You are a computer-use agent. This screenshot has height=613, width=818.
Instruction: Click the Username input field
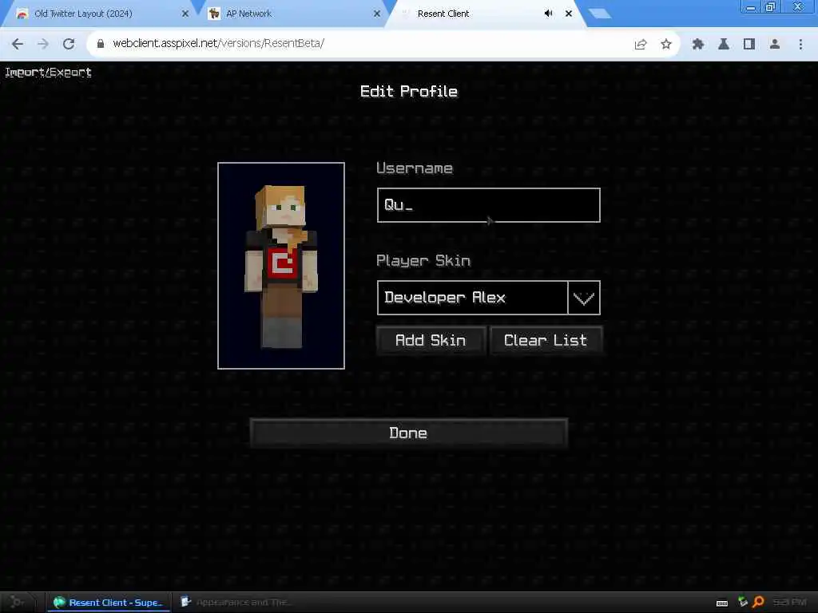(x=488, y=205)
